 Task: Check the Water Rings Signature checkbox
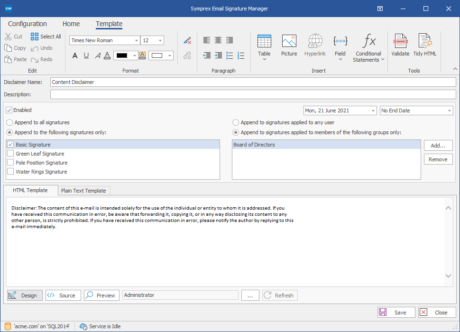[x=10, y=172]
